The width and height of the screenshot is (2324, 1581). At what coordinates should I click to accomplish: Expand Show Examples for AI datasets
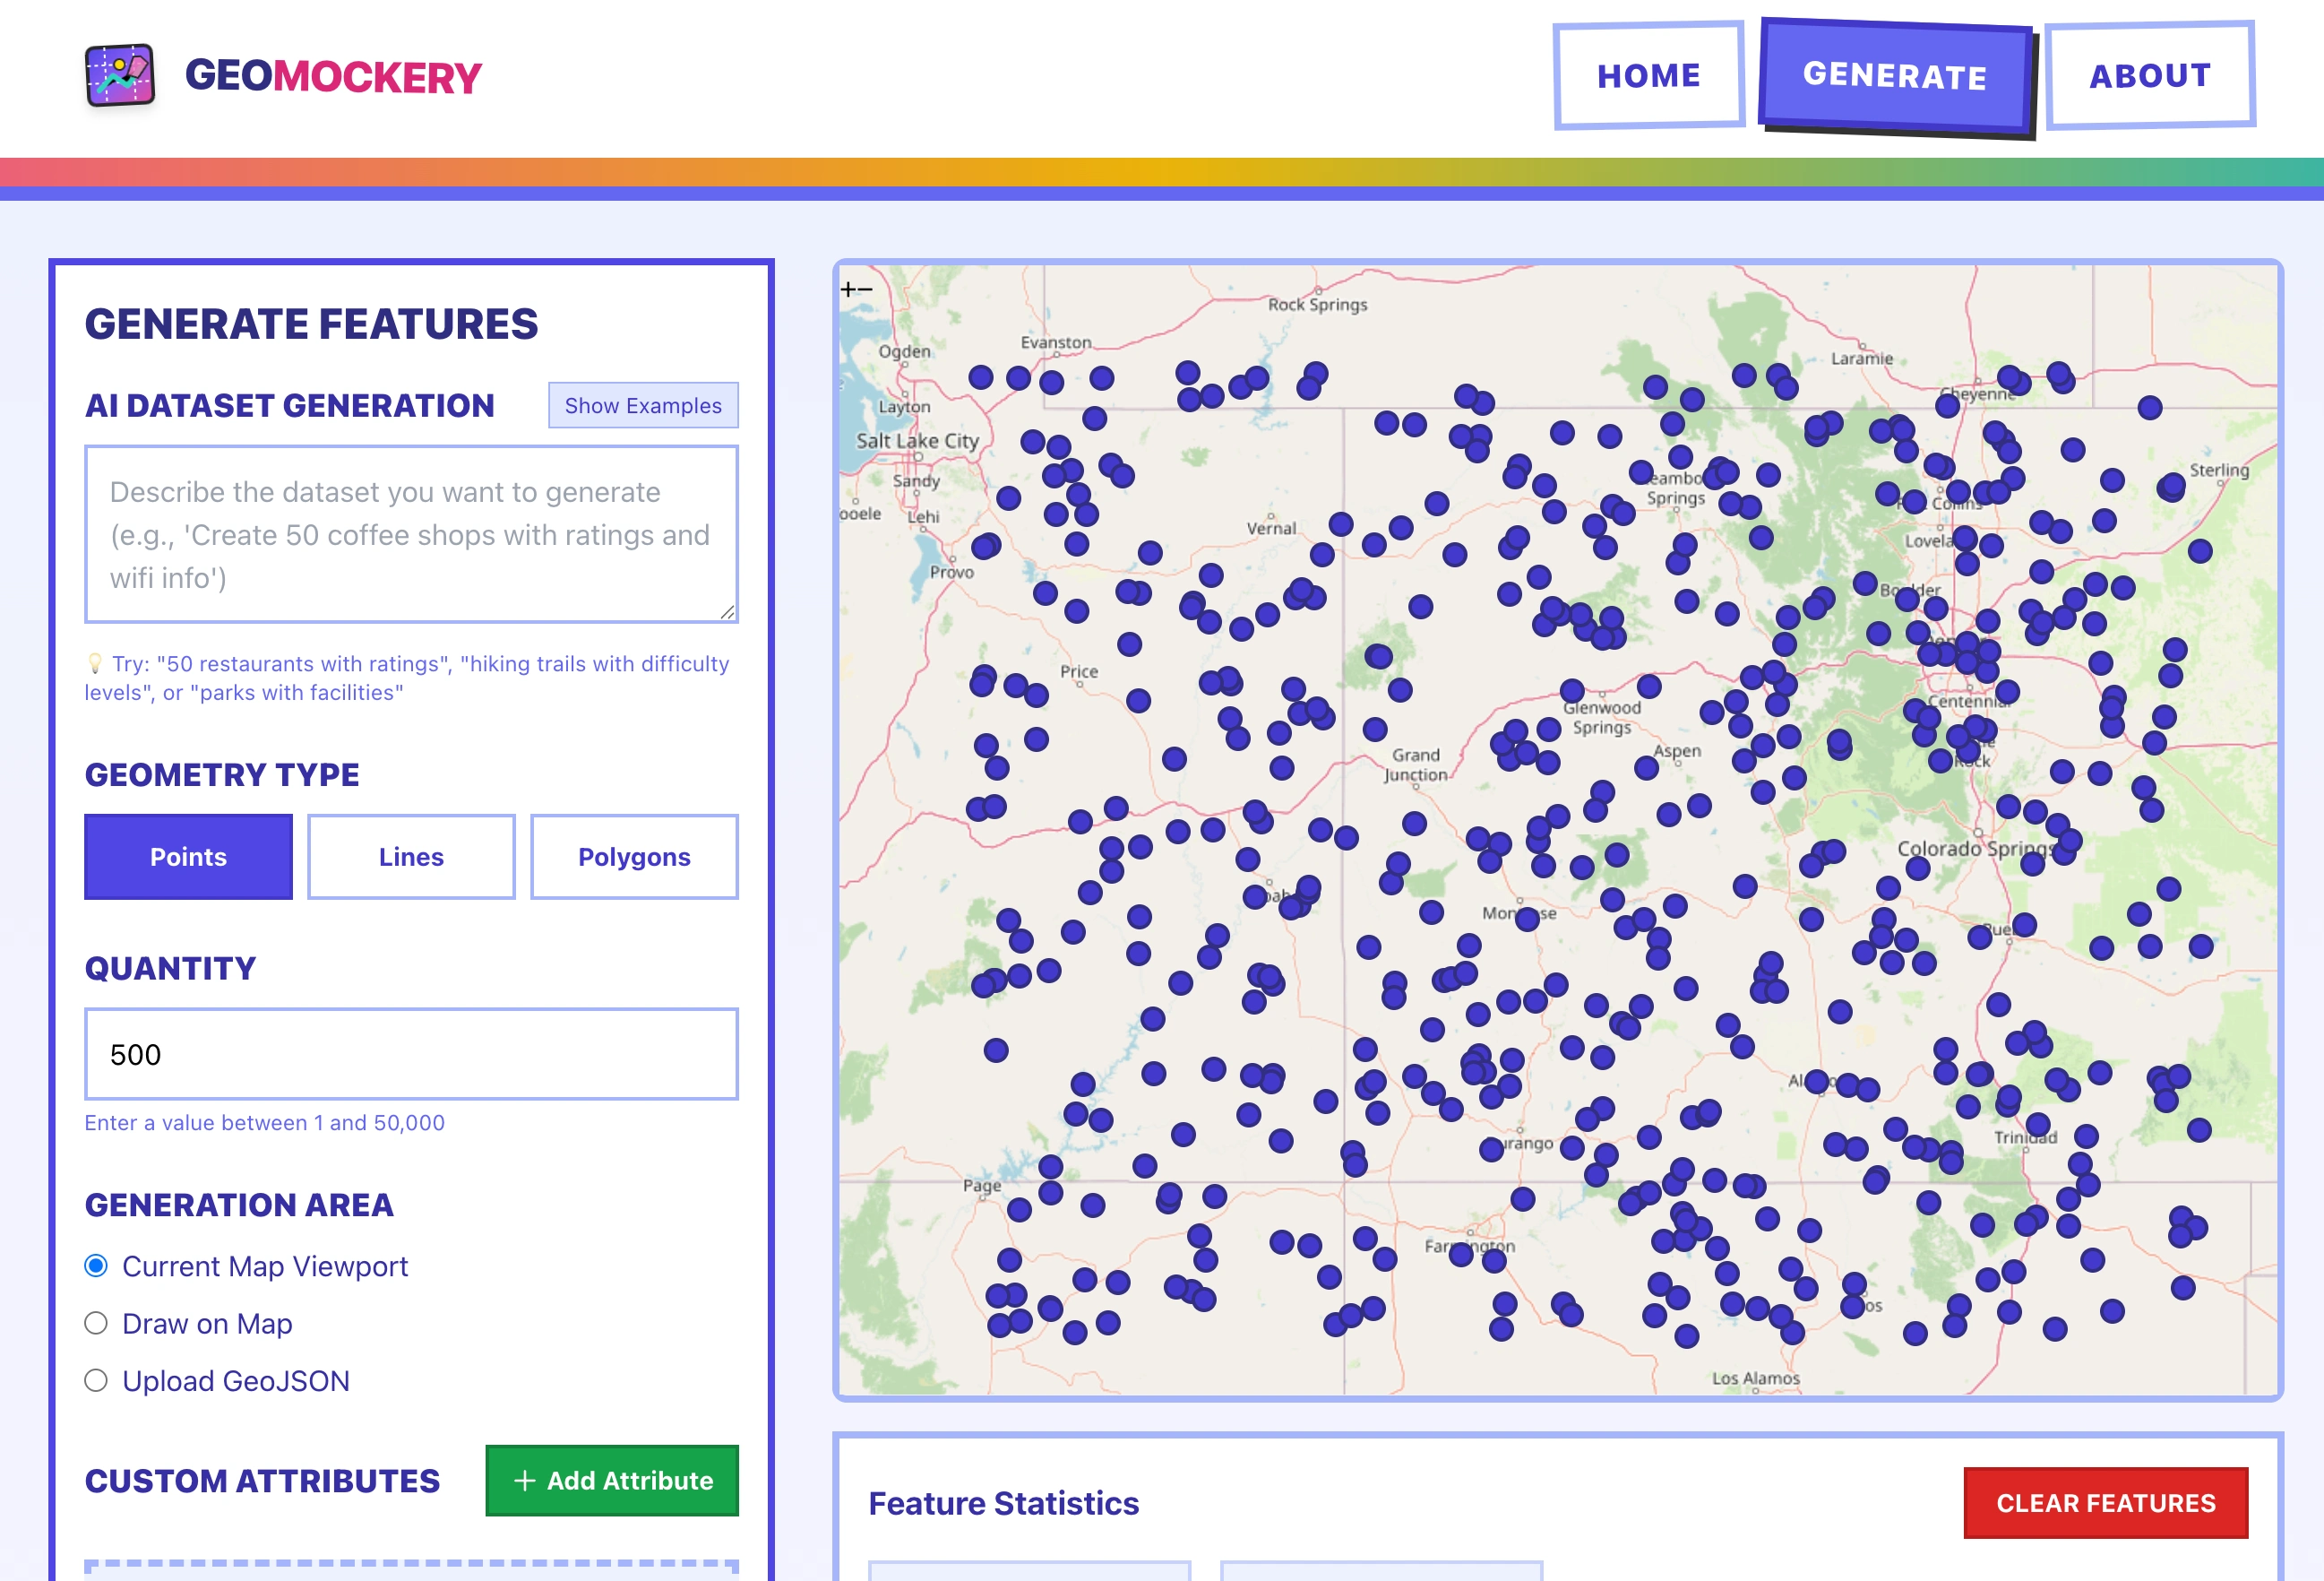tap(643, 405)
